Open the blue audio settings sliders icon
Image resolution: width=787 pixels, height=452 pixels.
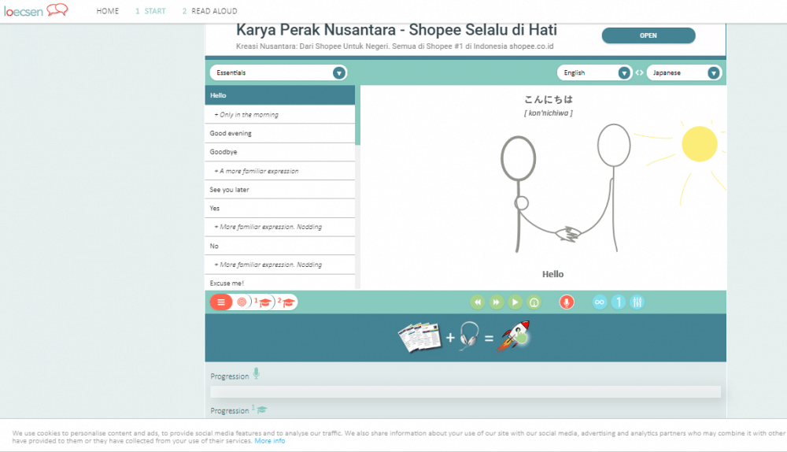637,302
